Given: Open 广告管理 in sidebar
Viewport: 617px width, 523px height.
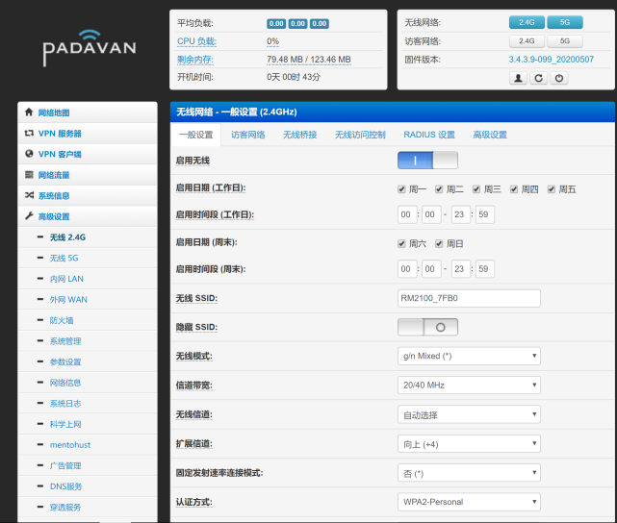Looking at the screenshot, I should 65,466.
